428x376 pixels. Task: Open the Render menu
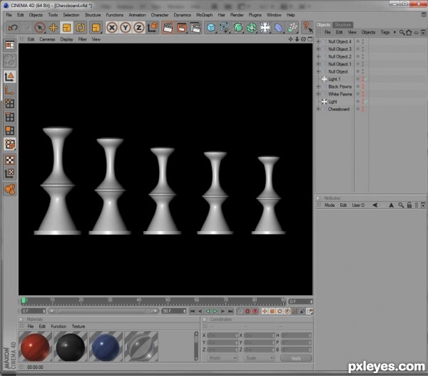coord(237,15)
